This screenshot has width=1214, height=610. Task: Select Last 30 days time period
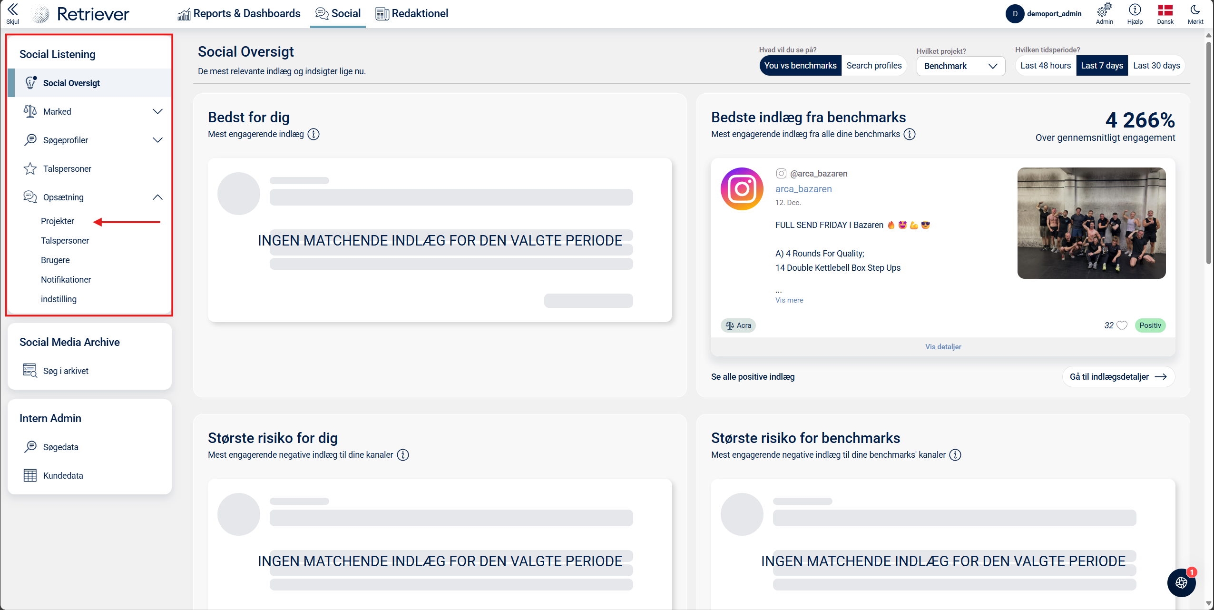point(1156,66)
